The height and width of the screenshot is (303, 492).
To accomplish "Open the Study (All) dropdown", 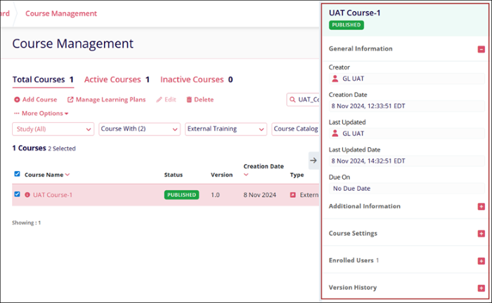I will coord(53,129).
